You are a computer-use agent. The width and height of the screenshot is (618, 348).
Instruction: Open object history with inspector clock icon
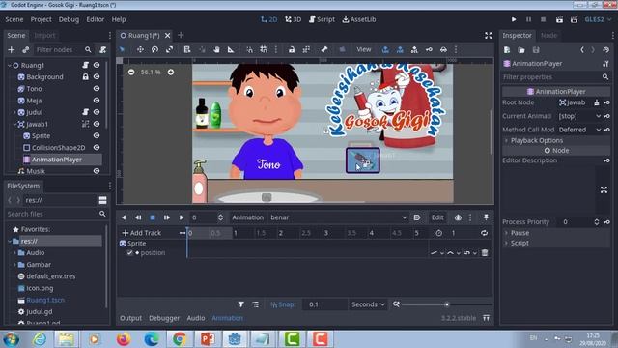[605, 50]
